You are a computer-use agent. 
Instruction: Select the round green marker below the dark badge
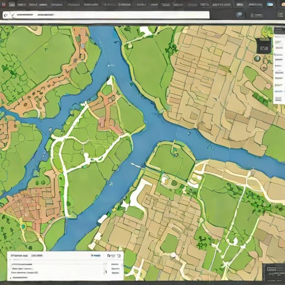click(x=257, y=58)
